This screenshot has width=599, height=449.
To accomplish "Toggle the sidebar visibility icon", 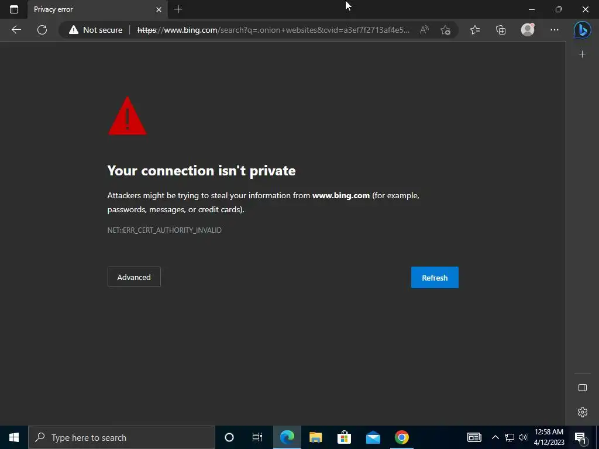I will coord(583,388).
